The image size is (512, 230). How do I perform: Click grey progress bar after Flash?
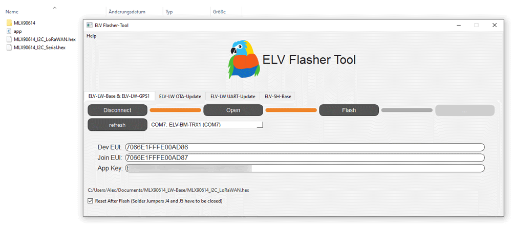(407, 110)
